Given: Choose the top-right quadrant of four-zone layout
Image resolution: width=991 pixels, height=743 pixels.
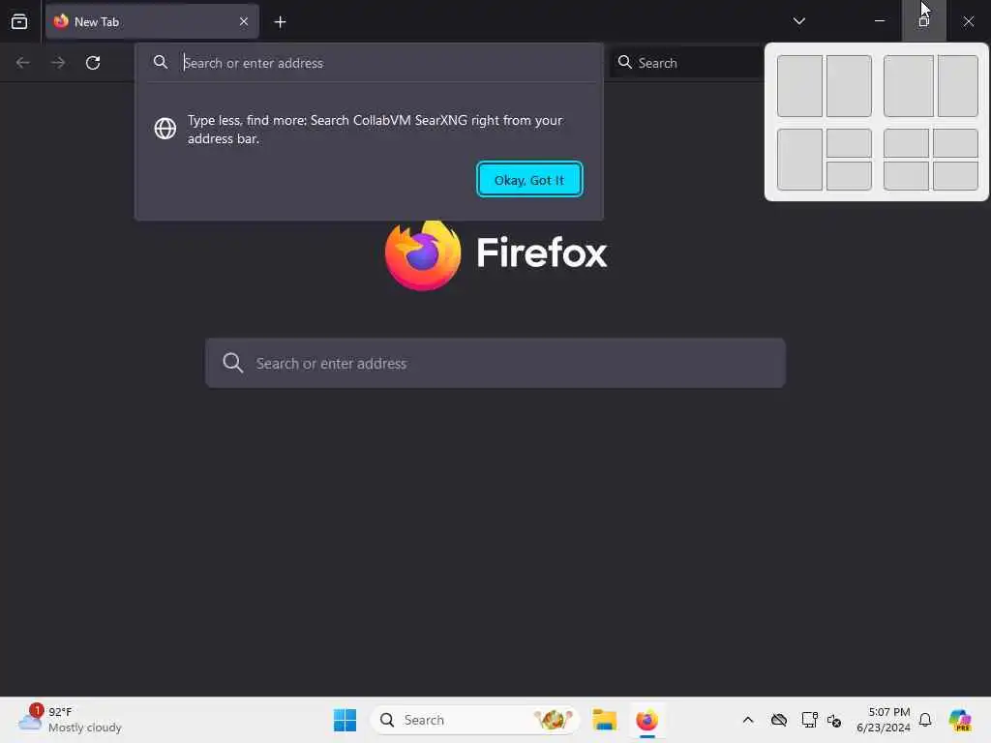Looking at the screenshot, I should 955,143.
